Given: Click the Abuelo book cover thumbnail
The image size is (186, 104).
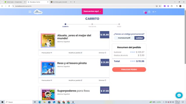Looking at the screenshot, I should click(48, 40).
